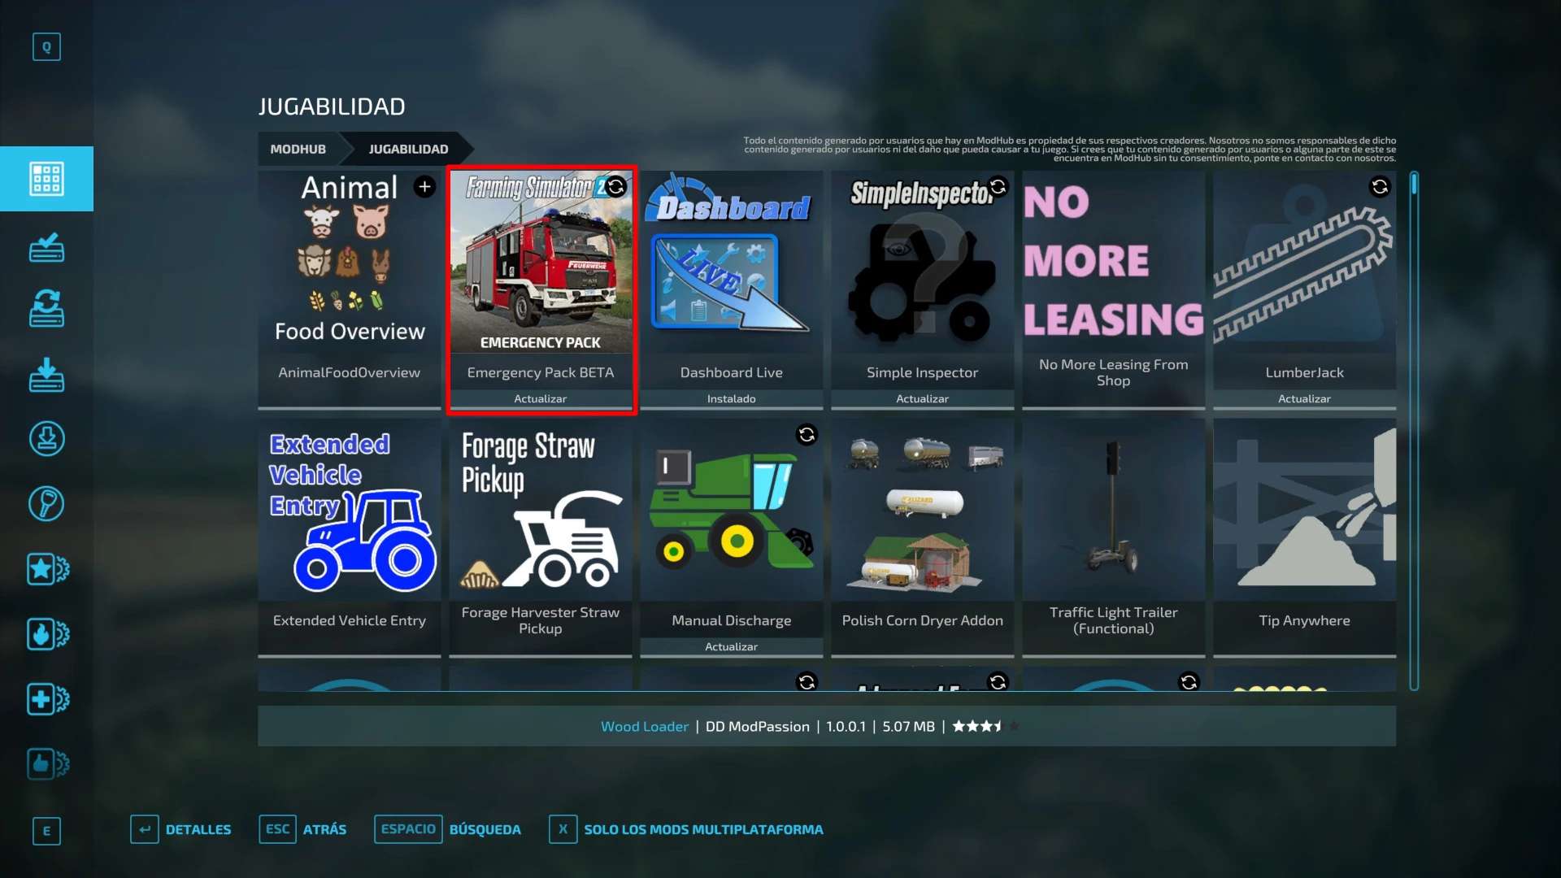Toggle SOLO LOS MODS MULTIPLATAFORMA filter
Viewport: 1561px width, 878px height.
click(x=687, y=829)
